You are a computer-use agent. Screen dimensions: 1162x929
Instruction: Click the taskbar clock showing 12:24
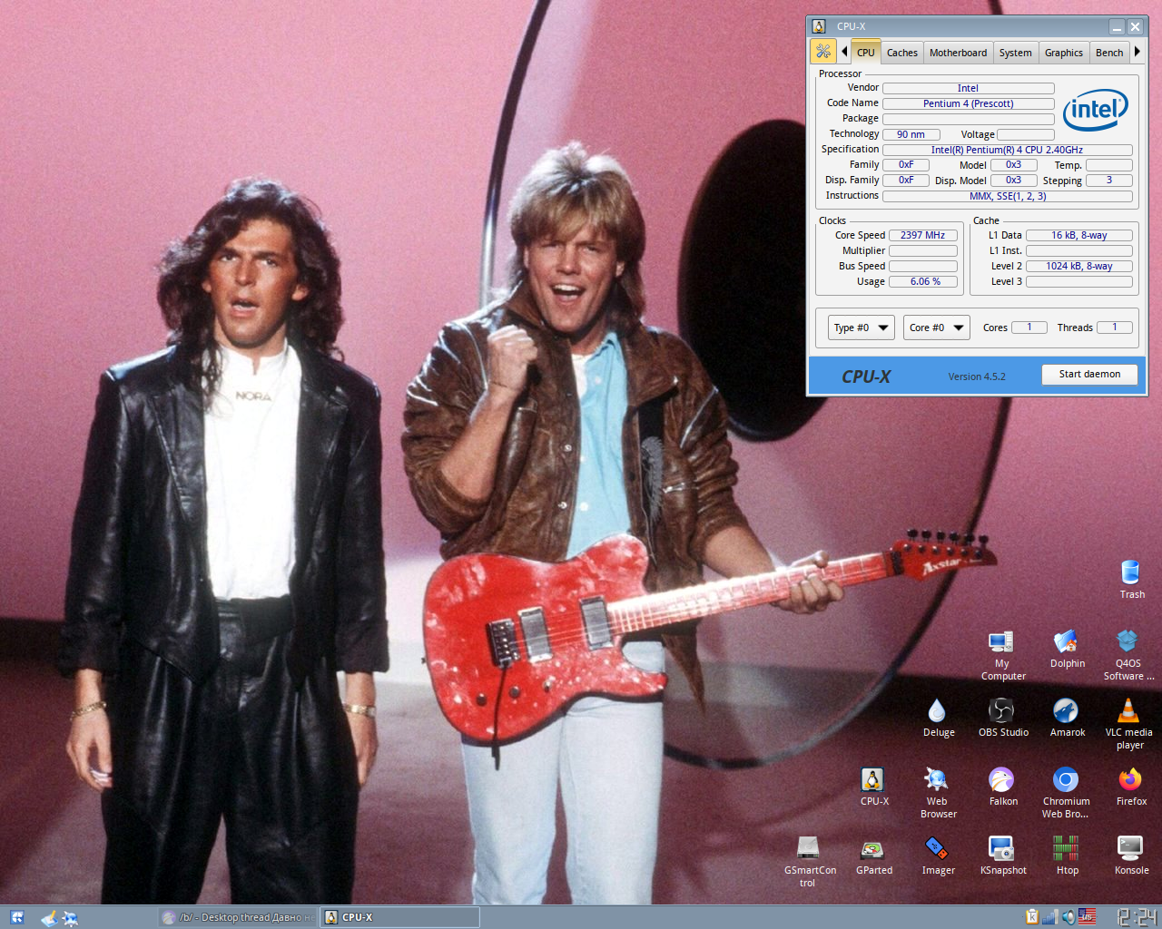pyautogui.click(x=1136, y=917)
